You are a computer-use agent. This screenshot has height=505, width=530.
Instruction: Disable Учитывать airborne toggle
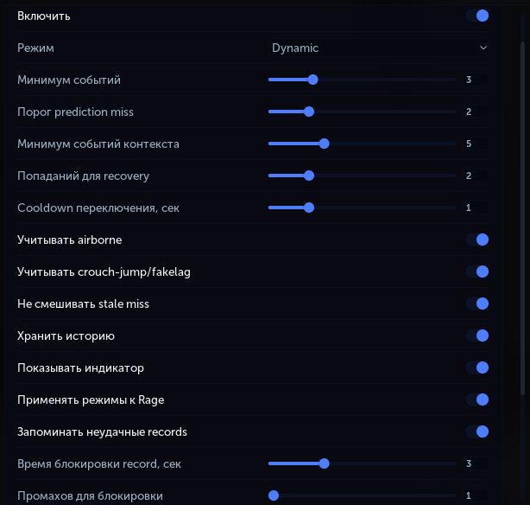point(477,240)
